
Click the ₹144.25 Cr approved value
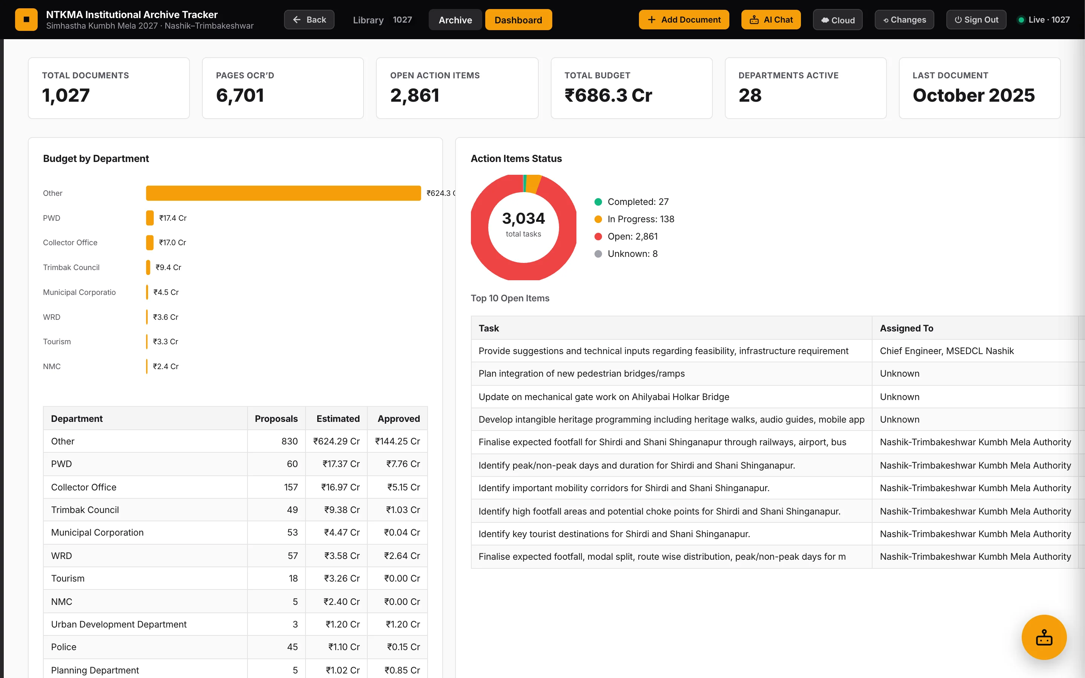click(x=397, y=441)
